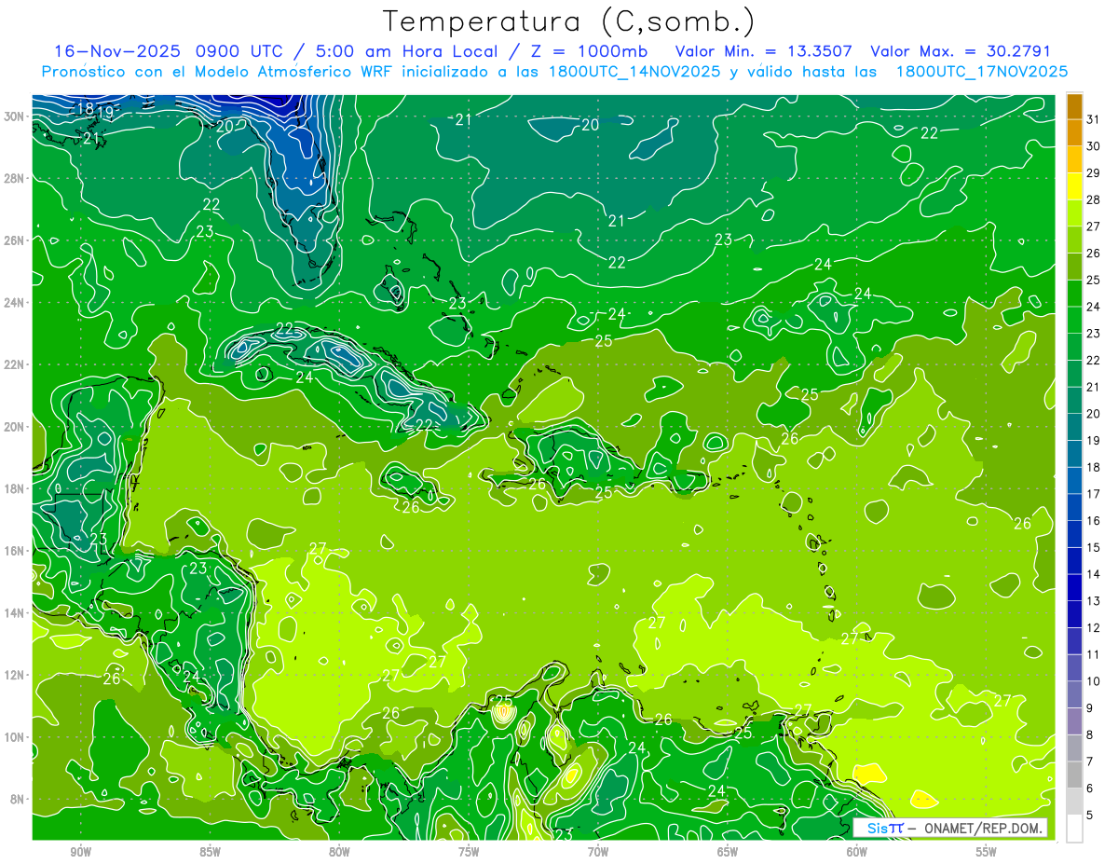1118x864 pixels.
Task: Click colorbar label 31
Action: 1094,119
